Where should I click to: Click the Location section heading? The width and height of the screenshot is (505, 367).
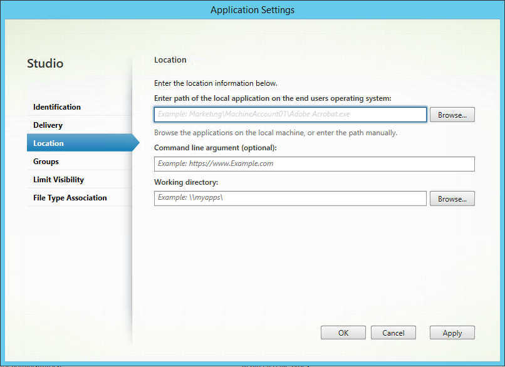(170, 59)
